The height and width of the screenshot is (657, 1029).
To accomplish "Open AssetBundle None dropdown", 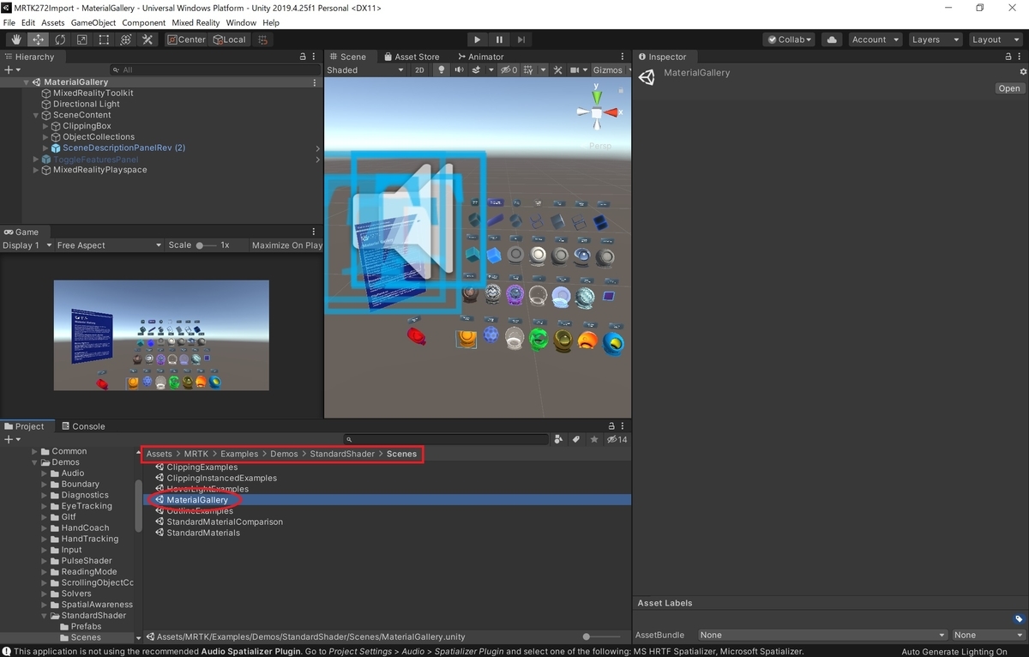I will (822, 636).
